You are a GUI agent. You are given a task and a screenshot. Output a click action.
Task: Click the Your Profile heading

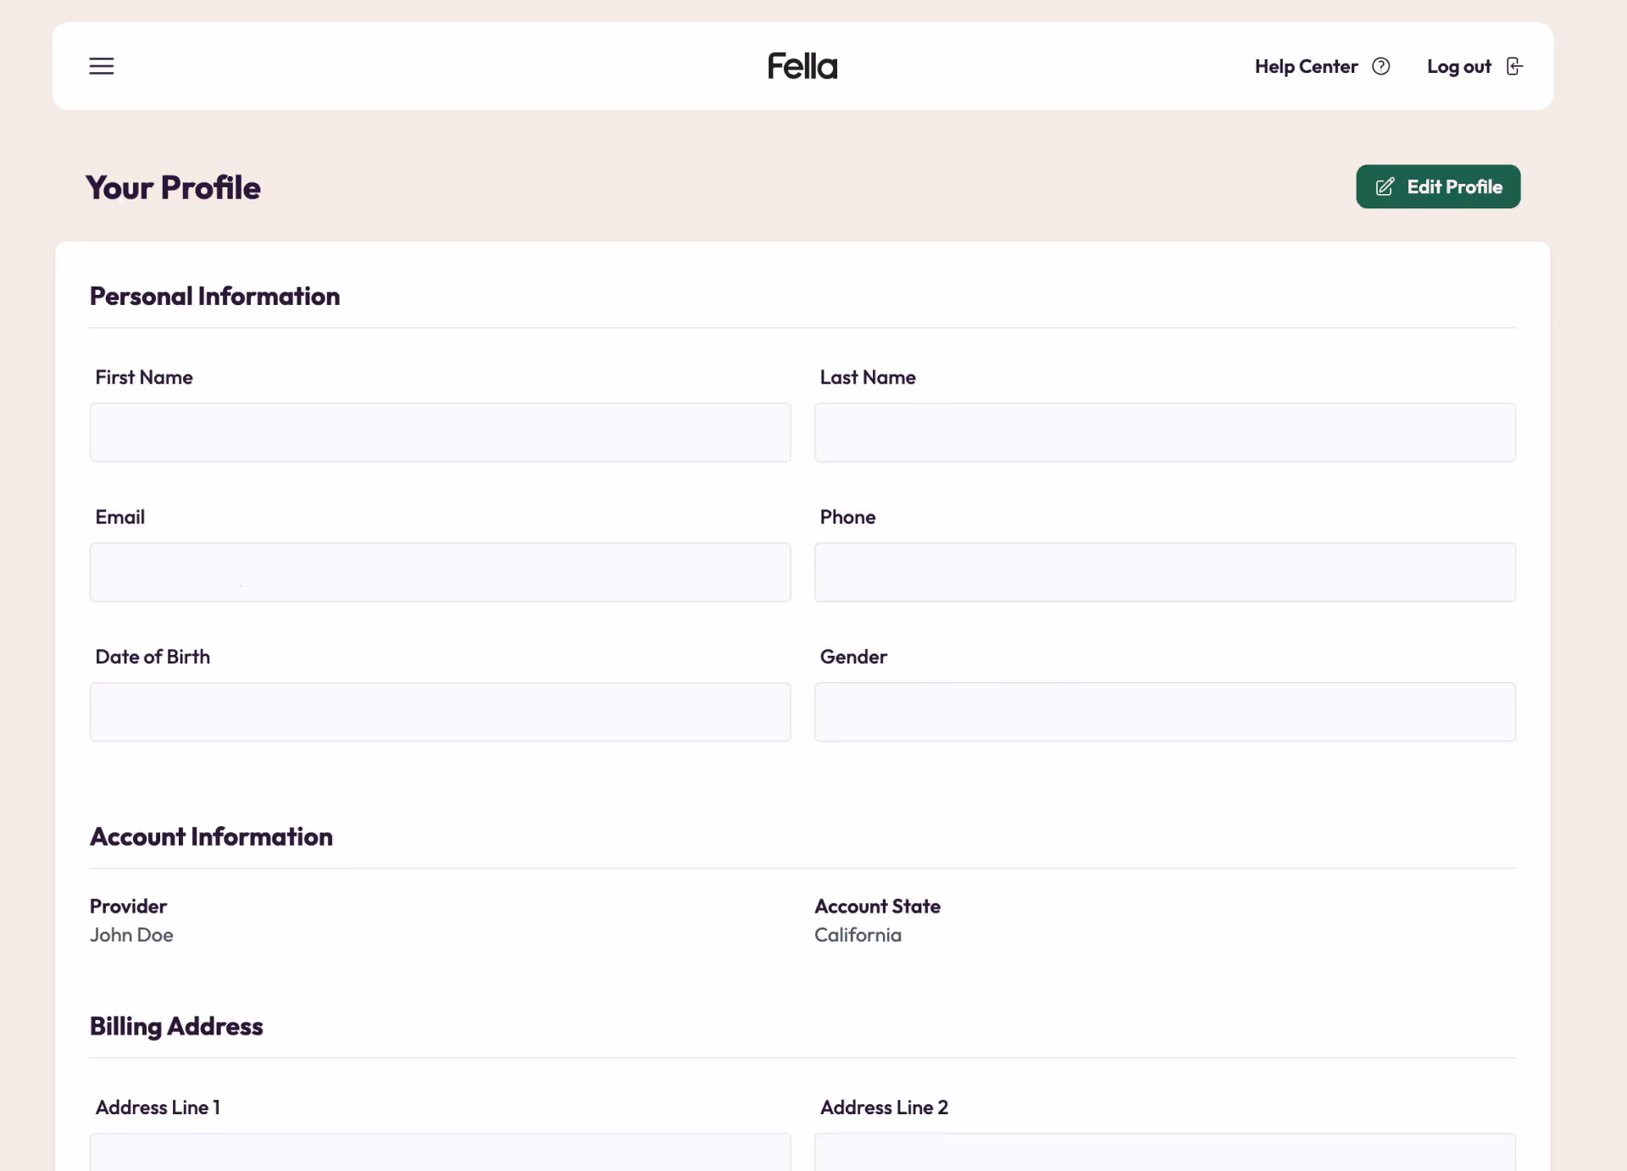[x=173, y=187]
